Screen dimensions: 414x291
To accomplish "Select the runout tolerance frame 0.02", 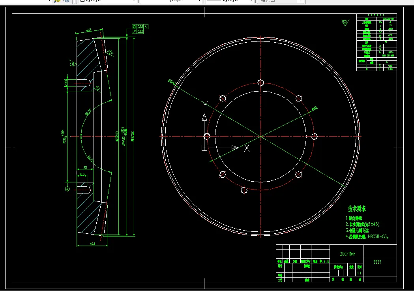I will [138, 32].
